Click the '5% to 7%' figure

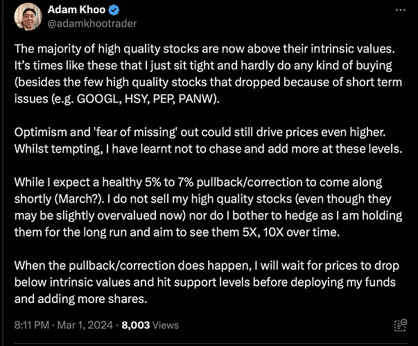pos(169,182)
